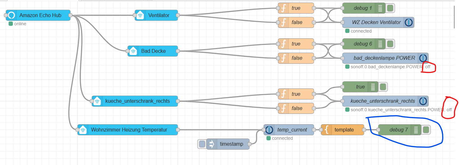Click the ioBroker icon on WZ Decken Ventilator
459x165 pixels.
[409, 22]
